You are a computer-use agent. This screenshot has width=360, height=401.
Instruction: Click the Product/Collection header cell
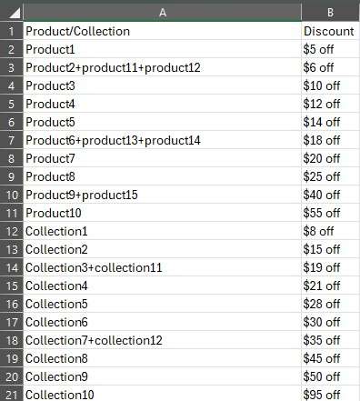[163, 31]
